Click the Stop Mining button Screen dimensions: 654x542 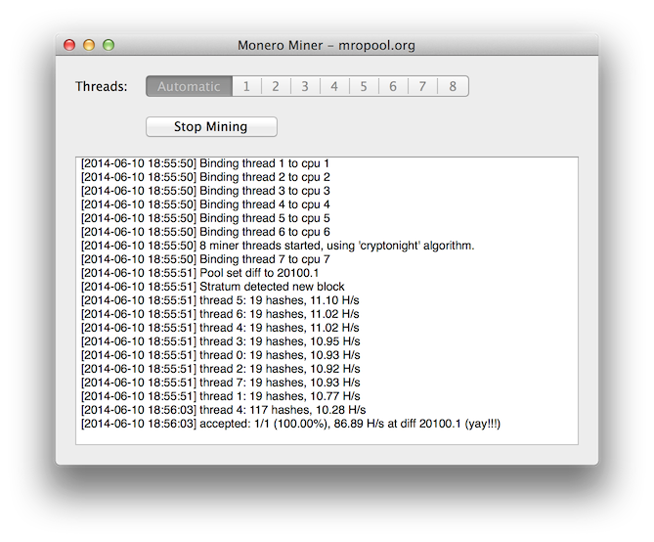211,126
